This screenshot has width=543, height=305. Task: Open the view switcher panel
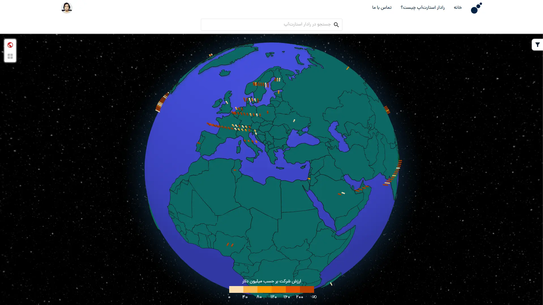(10, 51)
